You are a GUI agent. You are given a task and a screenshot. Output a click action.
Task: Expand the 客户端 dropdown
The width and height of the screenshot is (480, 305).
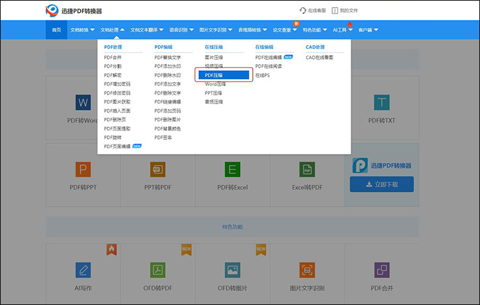[368, 29]
